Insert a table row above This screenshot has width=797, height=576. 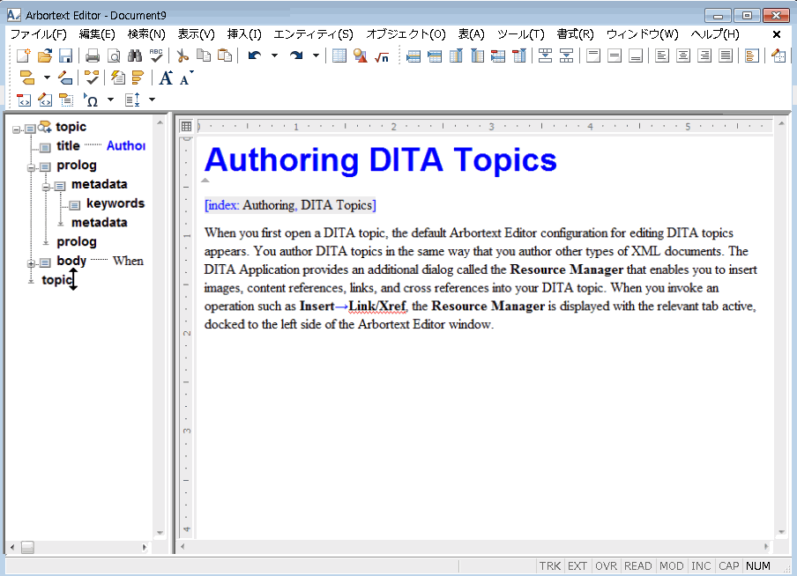tap(413, 55)
